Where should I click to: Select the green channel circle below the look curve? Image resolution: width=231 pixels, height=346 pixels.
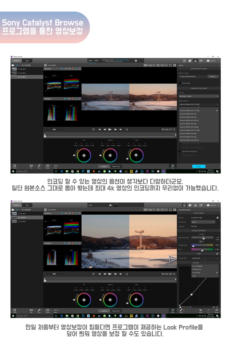pyautogui.click(x=187, y=307)
